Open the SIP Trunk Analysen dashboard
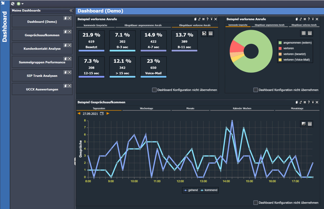324x209 pixels. pos(42,76)
